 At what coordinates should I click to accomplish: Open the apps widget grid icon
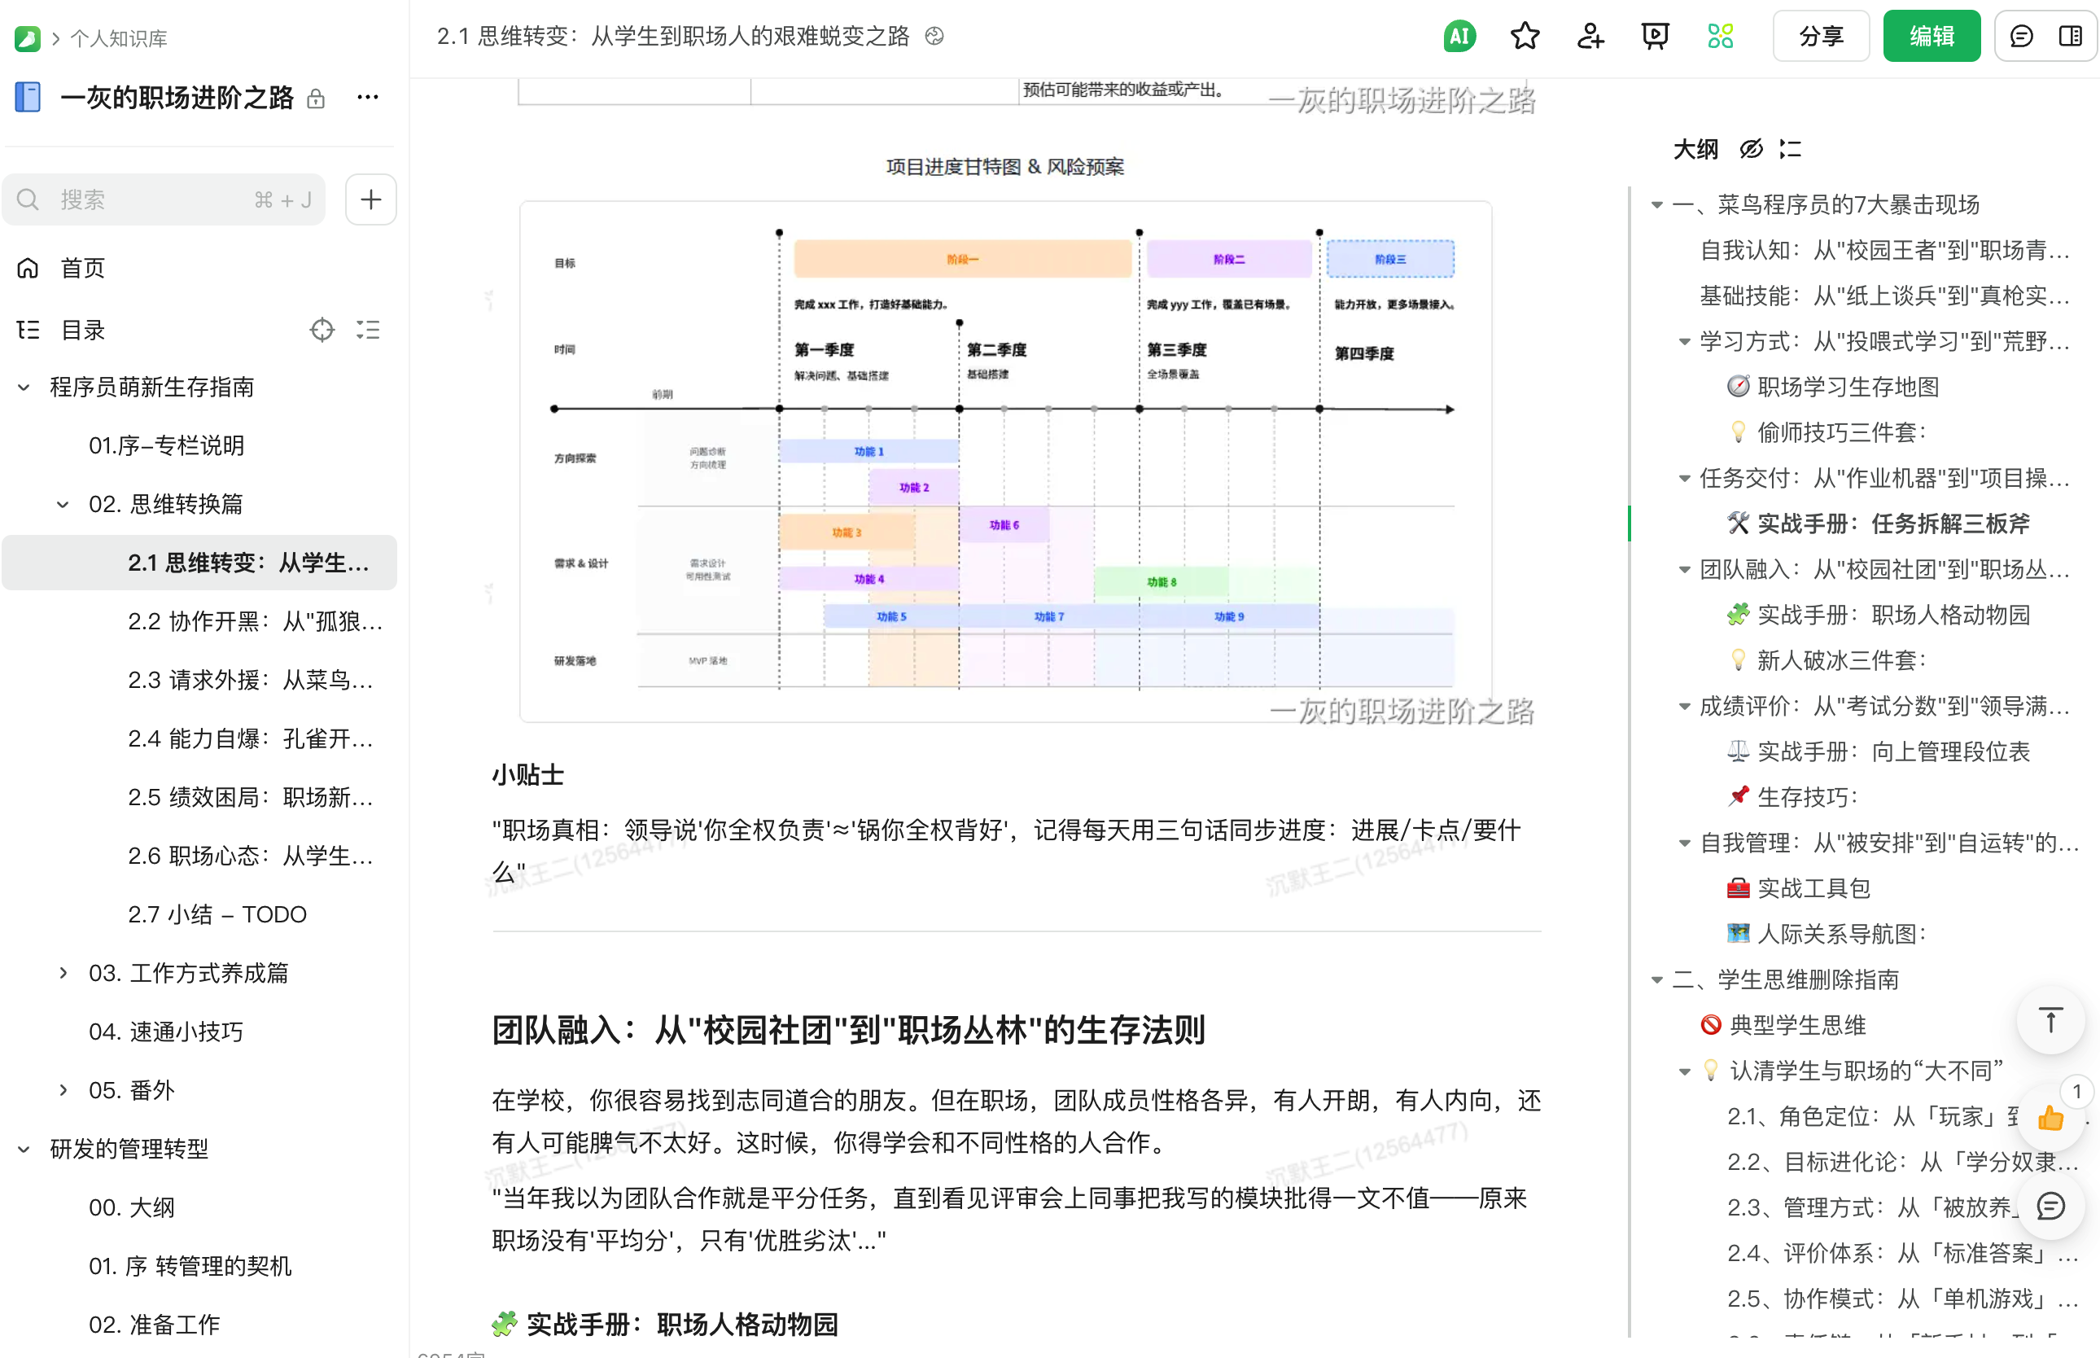click(1719, 36)
